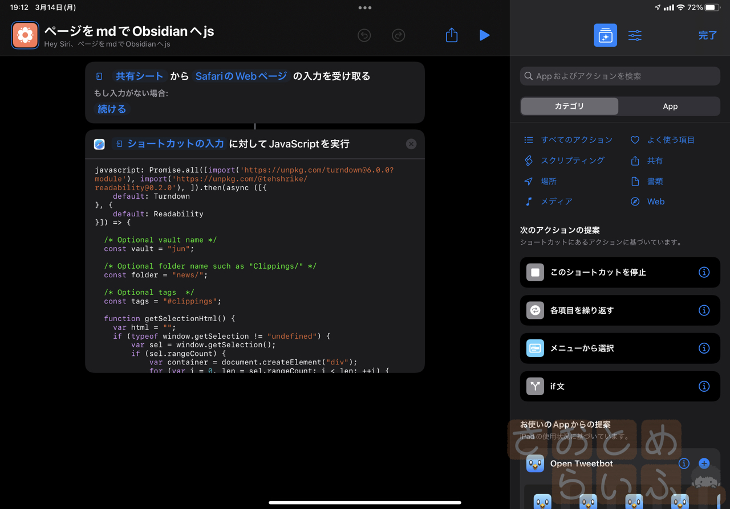Screen dimensions: 730x509
Task: Check the battery 72% indicator
Action: click(x=704, y=8)
